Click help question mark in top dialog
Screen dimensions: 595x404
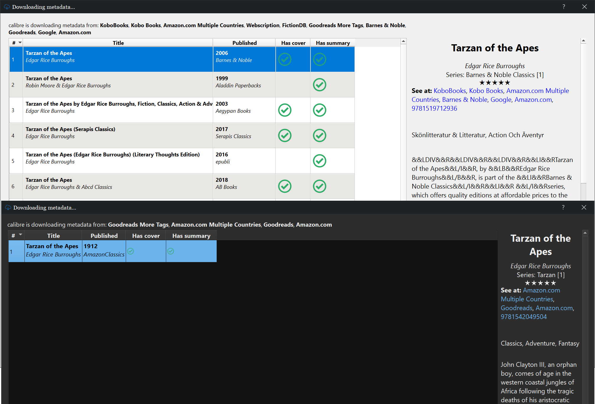click(x=564, y=6)
